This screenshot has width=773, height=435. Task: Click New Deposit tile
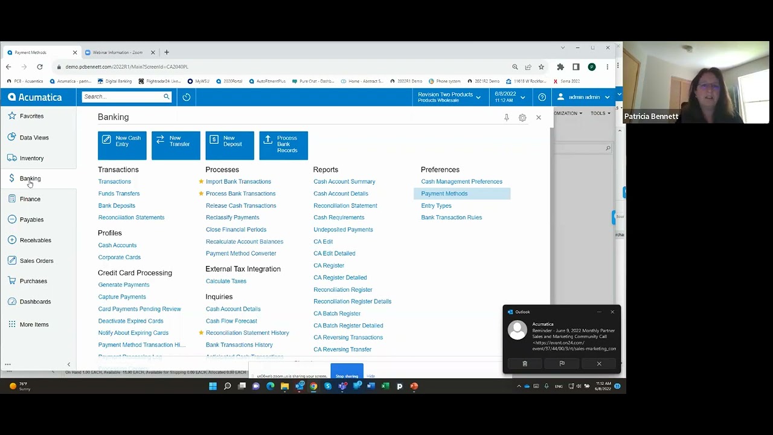click(x=229, y=146)
